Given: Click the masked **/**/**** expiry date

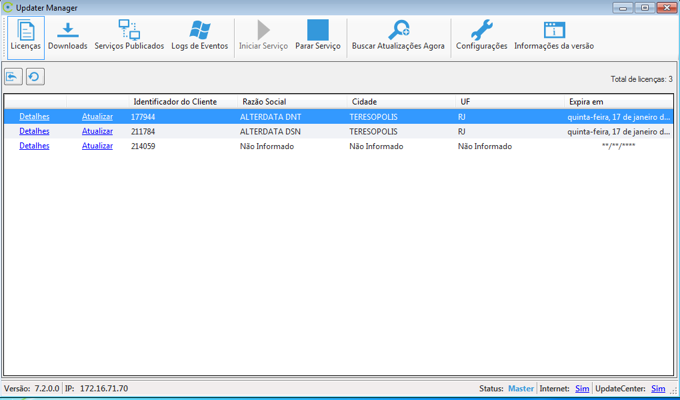Looking at the screenshot, I should [619, 146].
